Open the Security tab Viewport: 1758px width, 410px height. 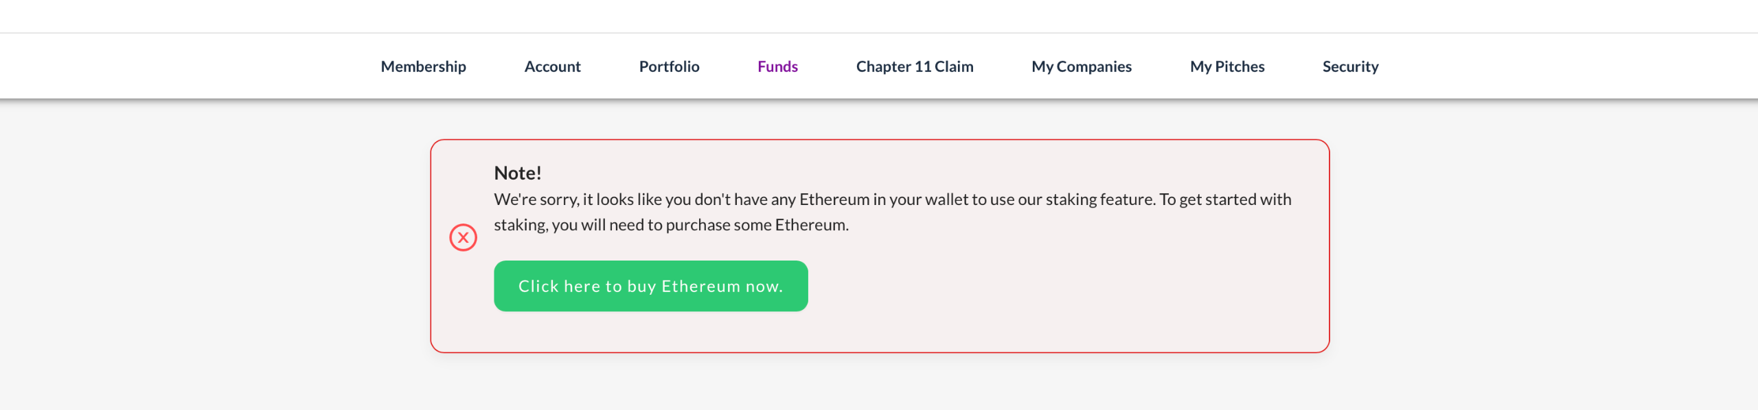tap(1350, 67)
